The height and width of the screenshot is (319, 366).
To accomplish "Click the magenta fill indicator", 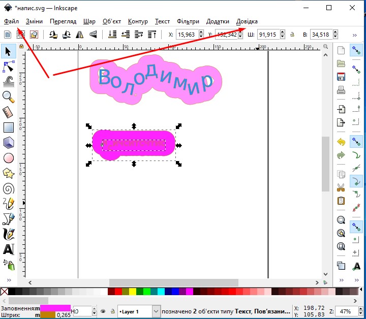I will click(55, 308).
